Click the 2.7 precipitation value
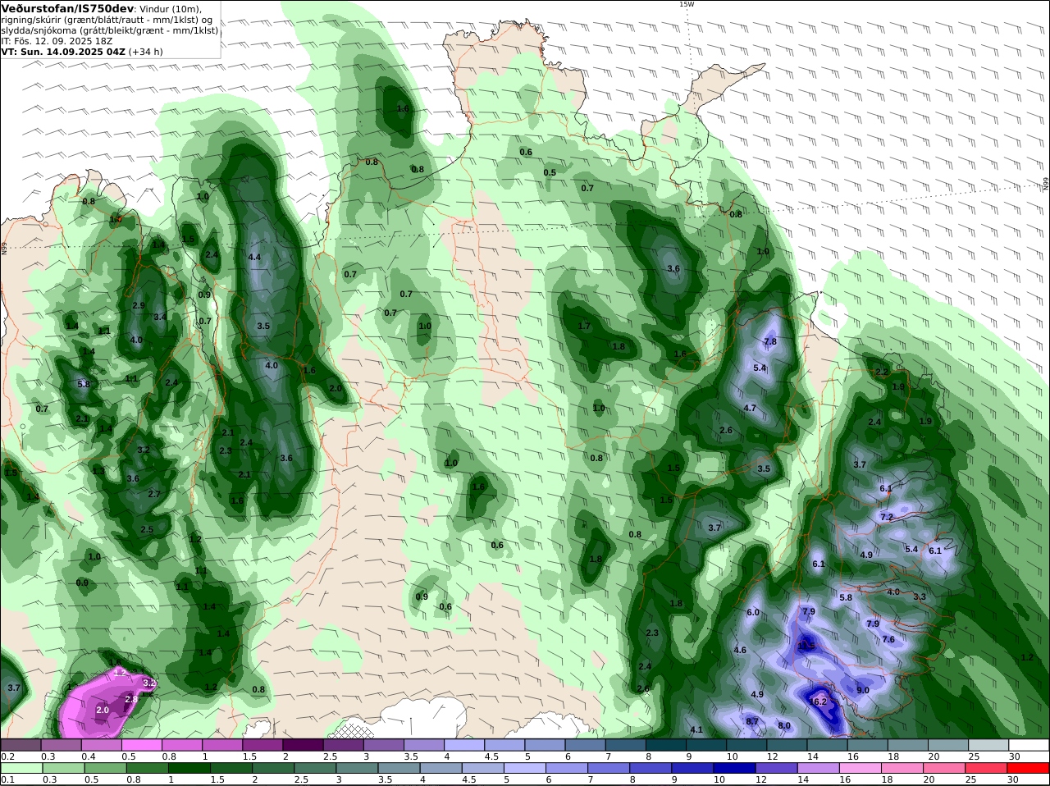The height and width of the screenshot is (786, 1050). tap(154, 494)
